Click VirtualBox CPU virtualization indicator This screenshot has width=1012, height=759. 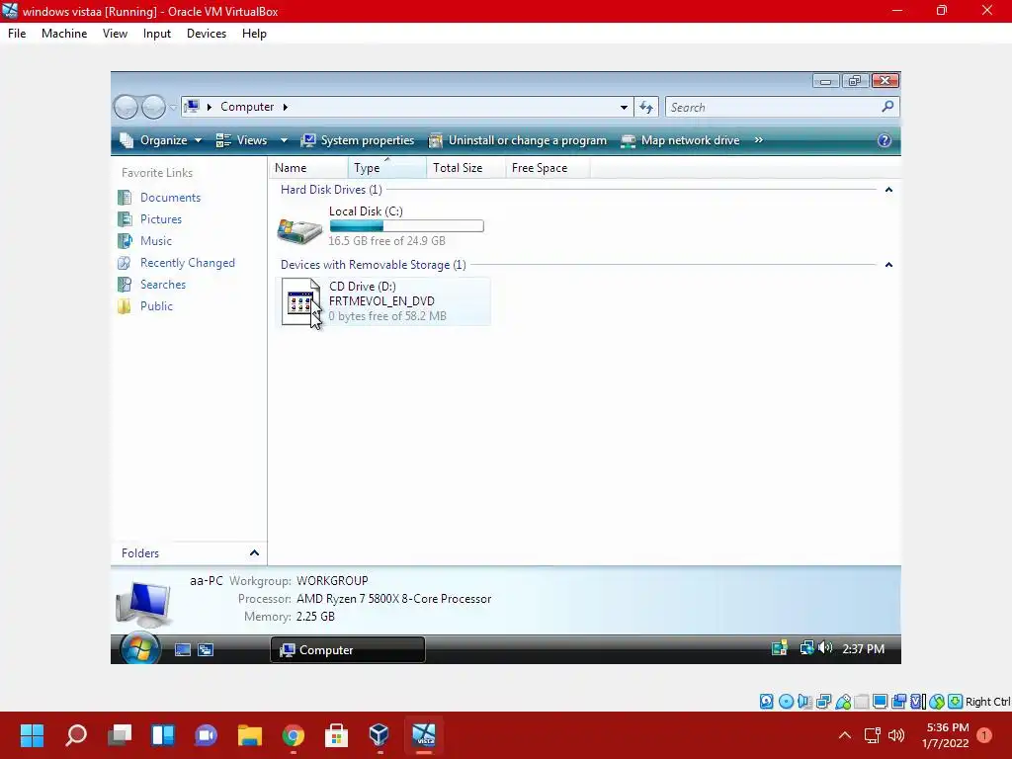tap(918, 702)
